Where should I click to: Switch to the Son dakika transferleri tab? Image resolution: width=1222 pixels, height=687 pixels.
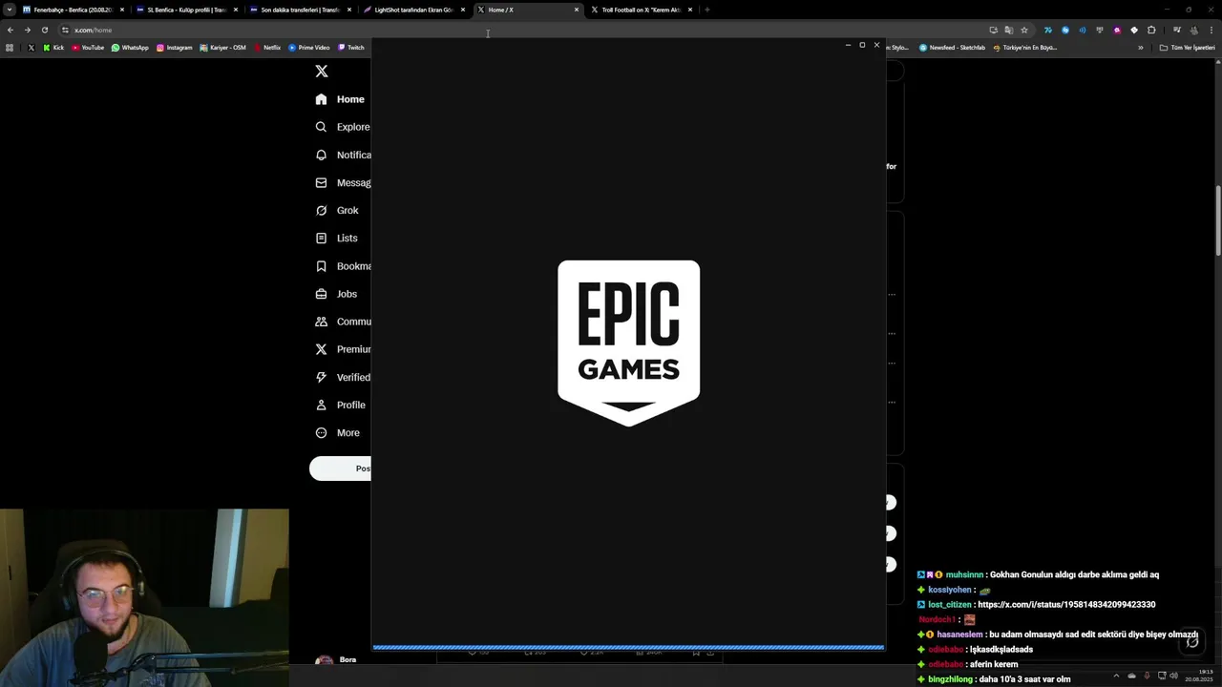(301, 10)
